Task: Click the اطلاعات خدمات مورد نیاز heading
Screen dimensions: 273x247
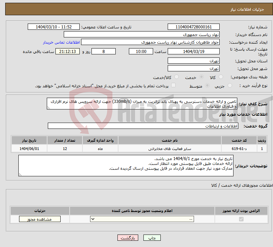Action: coord(243,114)
